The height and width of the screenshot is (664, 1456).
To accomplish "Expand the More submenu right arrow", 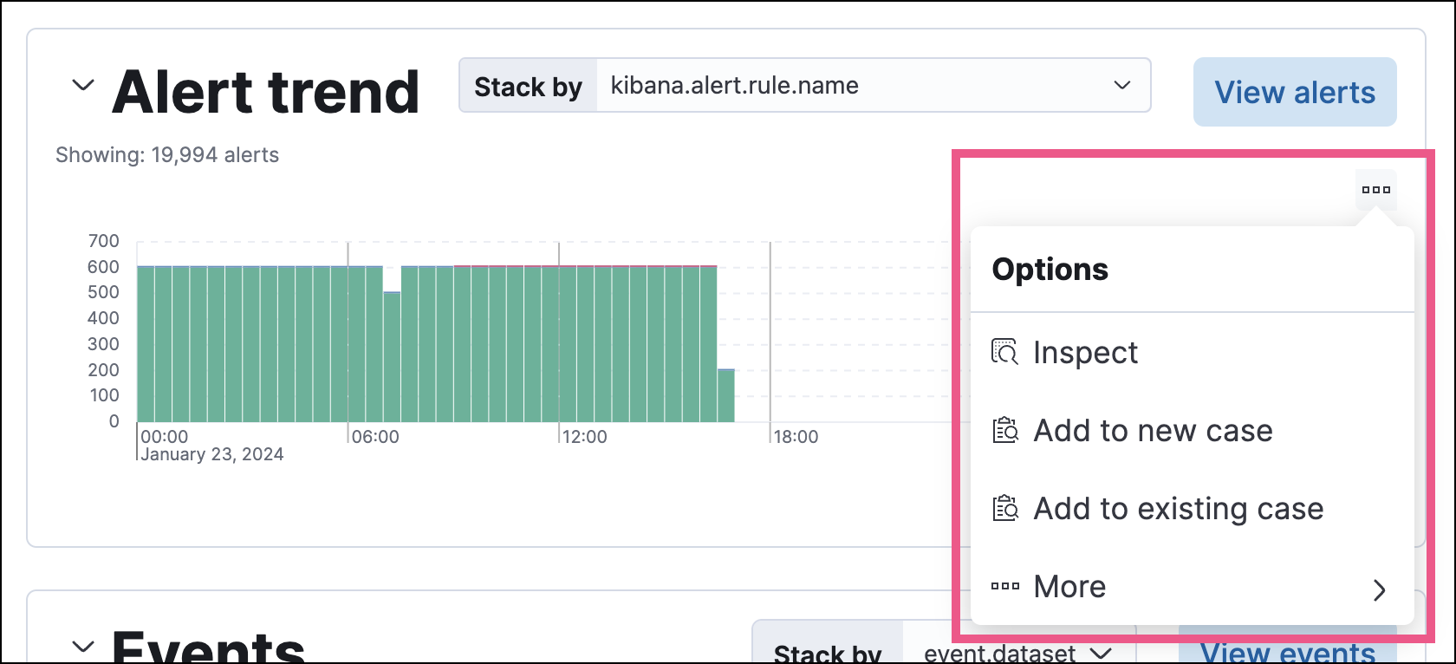I will pyautogui.click(x=1379, y=590).
